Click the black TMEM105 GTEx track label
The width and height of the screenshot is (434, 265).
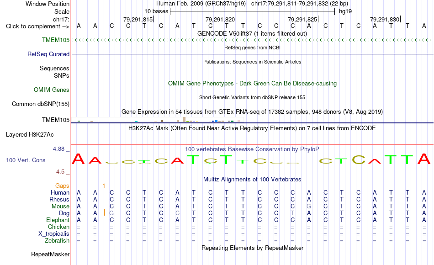point(56,120)
